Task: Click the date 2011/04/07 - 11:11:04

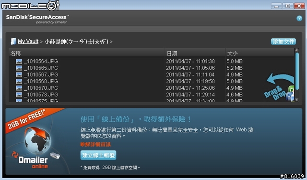Action: point(190,74)
